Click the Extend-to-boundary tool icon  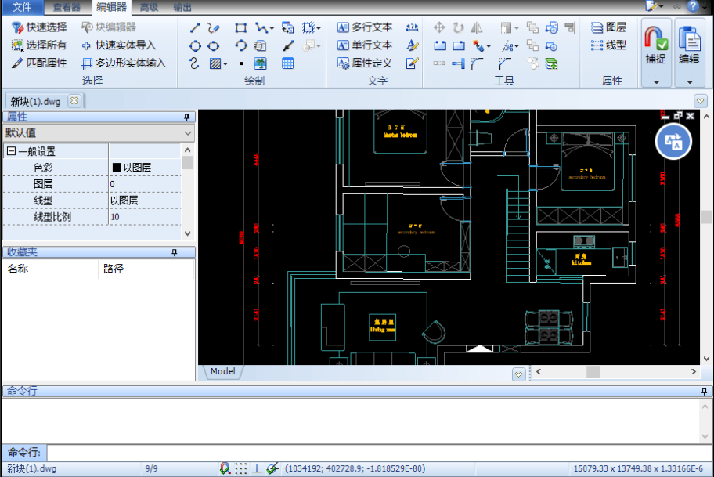click(458, 63)
